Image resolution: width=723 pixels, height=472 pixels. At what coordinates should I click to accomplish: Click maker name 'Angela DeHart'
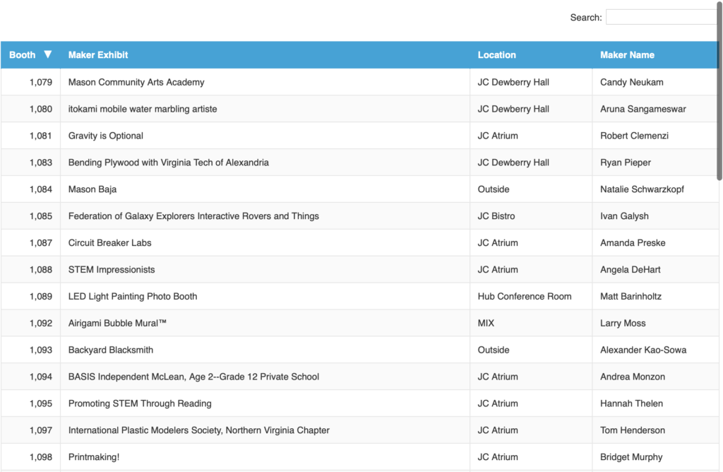point(631,269)
